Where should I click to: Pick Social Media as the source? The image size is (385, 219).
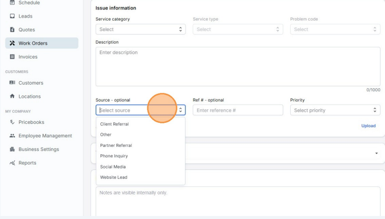113,166
